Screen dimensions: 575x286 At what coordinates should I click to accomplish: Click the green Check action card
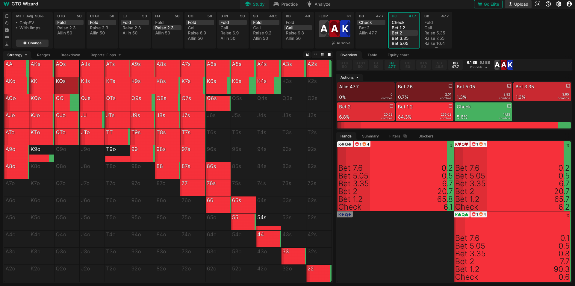(483, 112)
